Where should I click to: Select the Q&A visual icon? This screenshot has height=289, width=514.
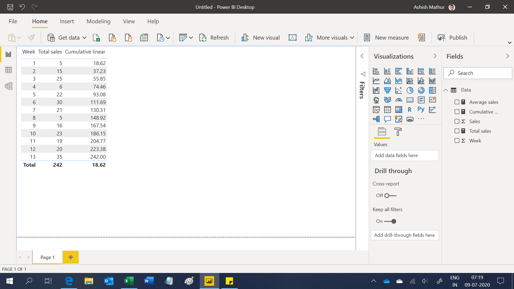click(387, 119)
